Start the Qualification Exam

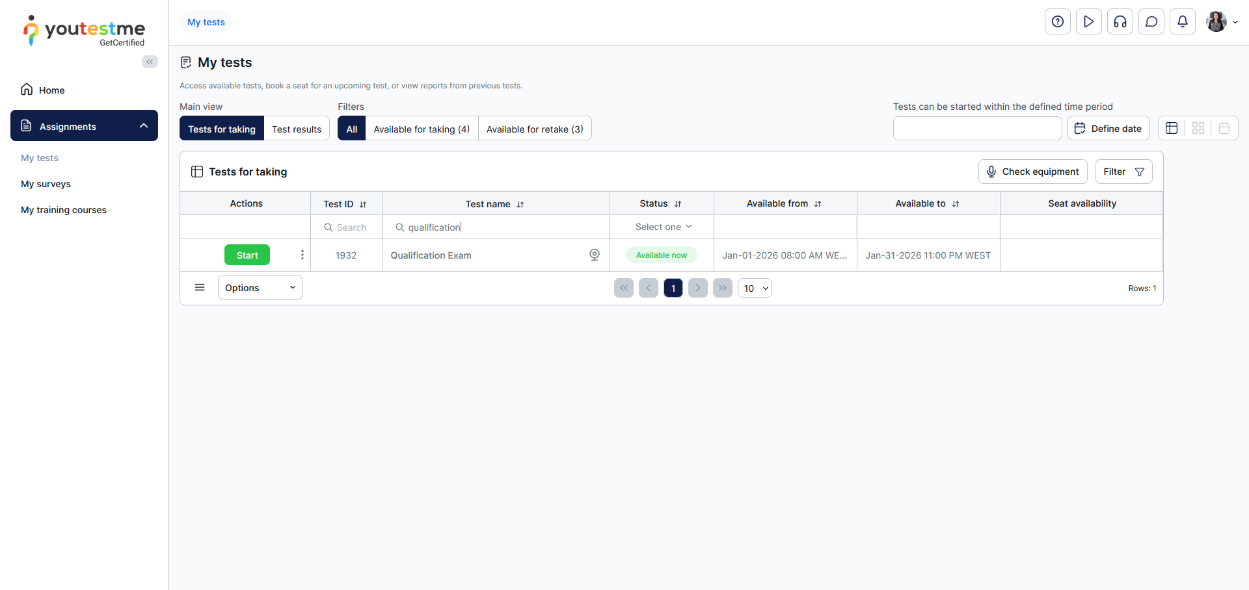pyautogui.click(x=247, y=255)
